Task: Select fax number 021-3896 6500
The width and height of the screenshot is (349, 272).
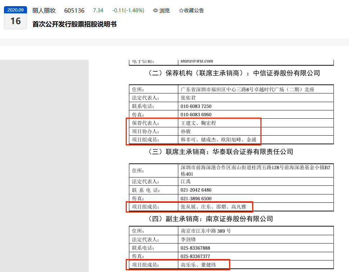Action: pyautogui.click(x=196, y=198)
